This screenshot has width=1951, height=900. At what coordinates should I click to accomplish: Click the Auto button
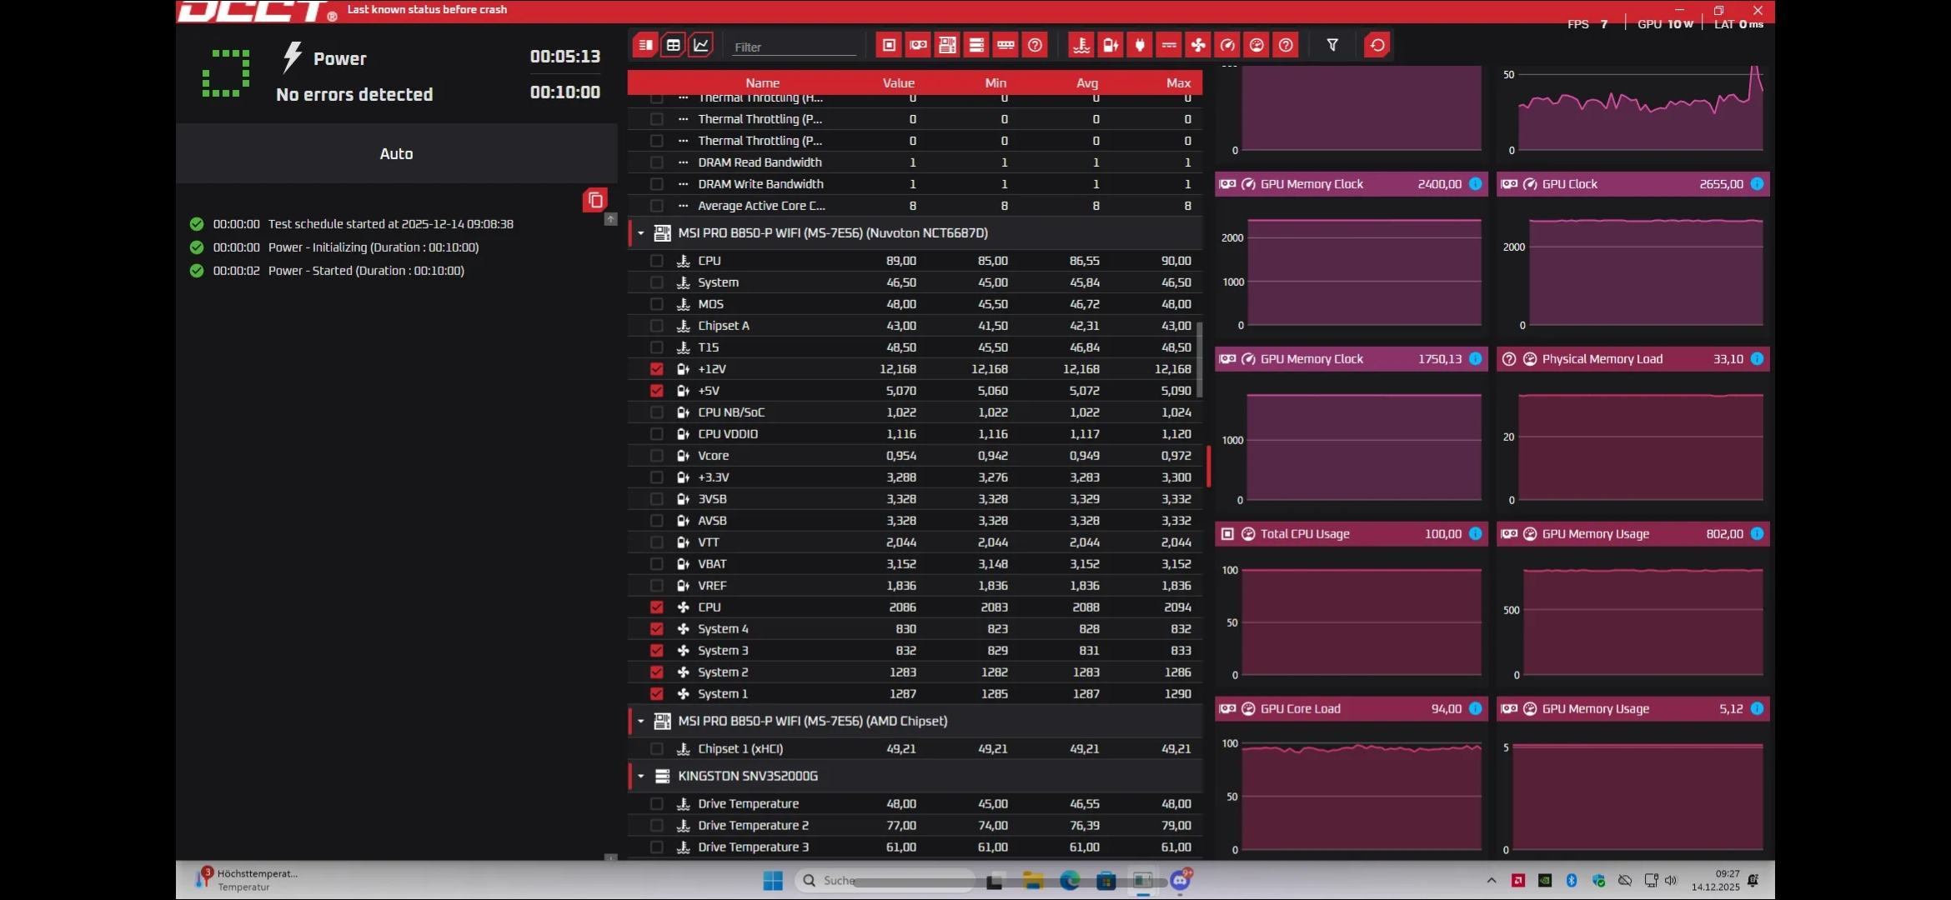[396, 153]
